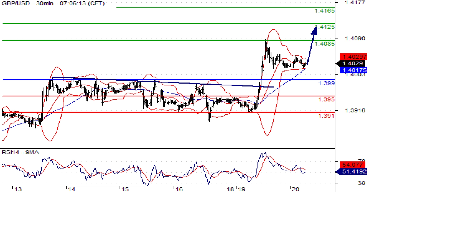
Task: Select the RSI14 - 9MA indicator label
Action: click(20, 152)
